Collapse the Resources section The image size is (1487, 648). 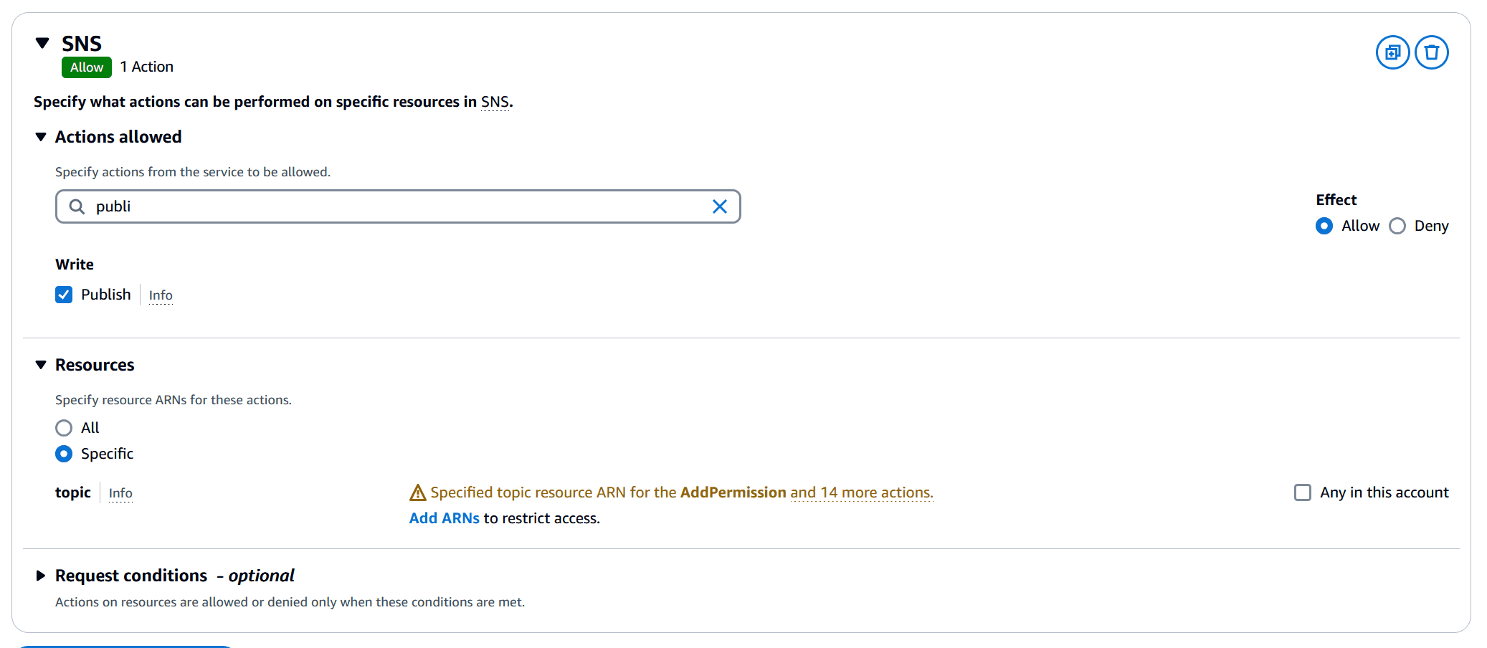(x=41, y=365)
